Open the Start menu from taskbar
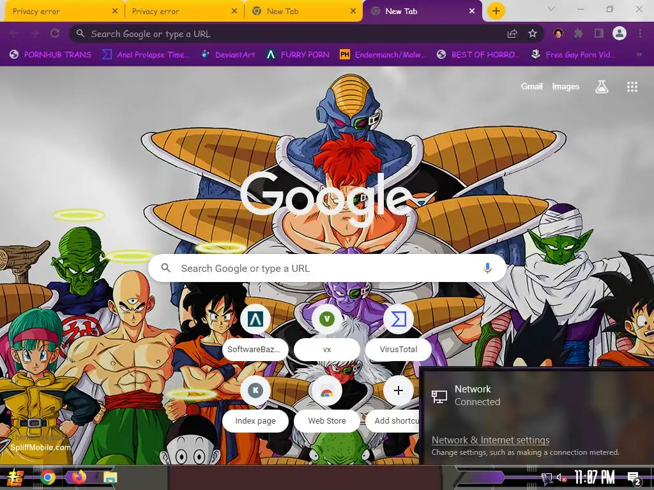Viewport: 654px width, 490px height. pyautogui.click(x=15, y=477)
